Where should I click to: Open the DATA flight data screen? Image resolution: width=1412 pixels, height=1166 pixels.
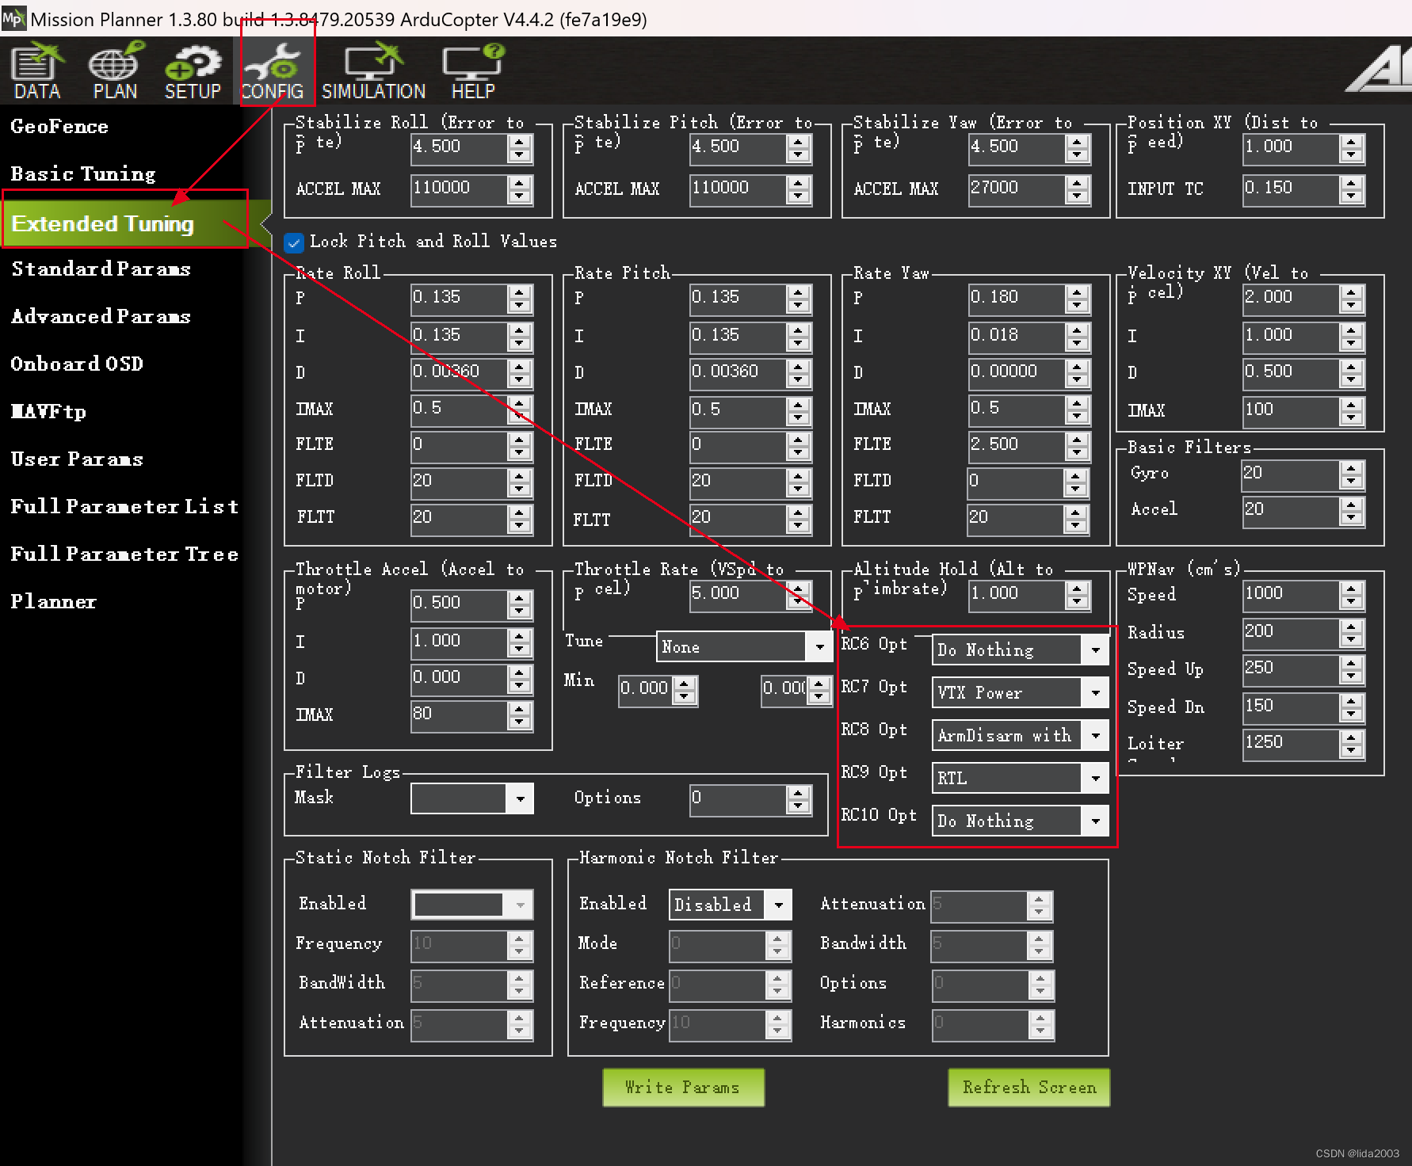coord(37,71)
